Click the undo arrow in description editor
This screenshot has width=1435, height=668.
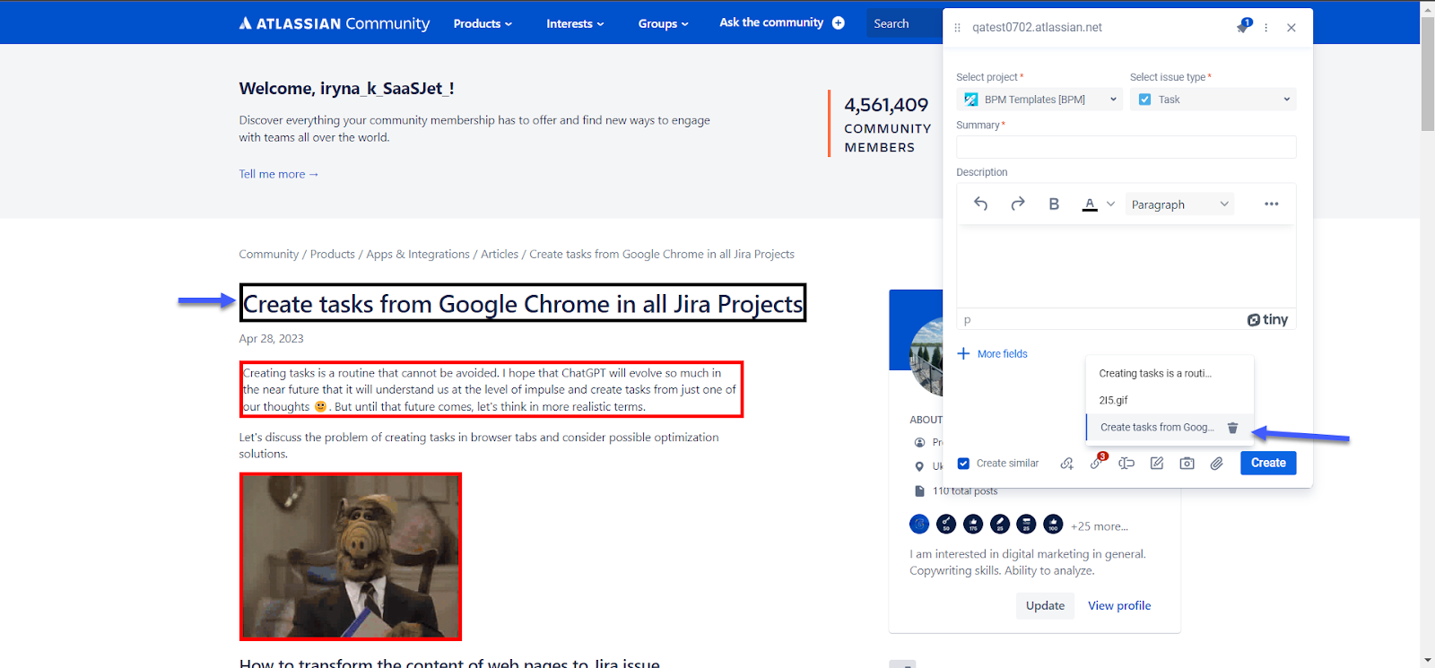(x=981, y=204)
